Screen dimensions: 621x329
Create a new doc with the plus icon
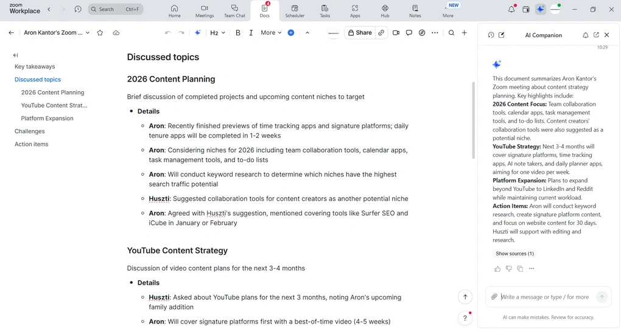pos(464,33)
